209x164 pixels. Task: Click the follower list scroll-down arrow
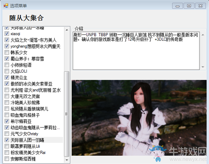click(67, 160)
